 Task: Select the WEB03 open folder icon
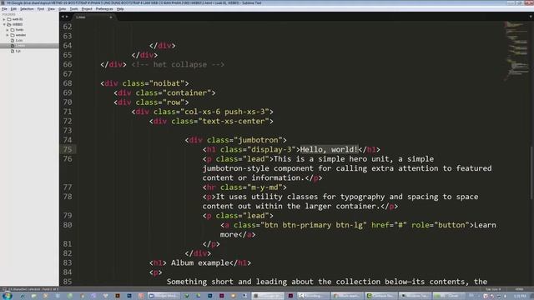[9, 24]
